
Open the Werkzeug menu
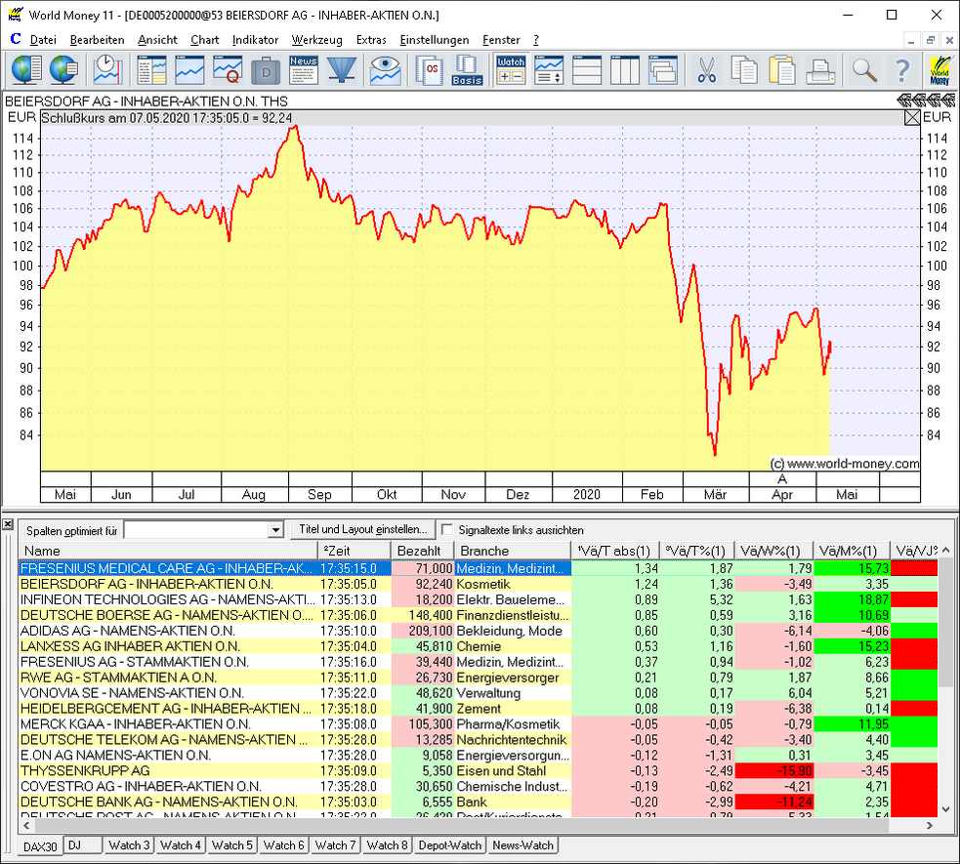(316, 40)
